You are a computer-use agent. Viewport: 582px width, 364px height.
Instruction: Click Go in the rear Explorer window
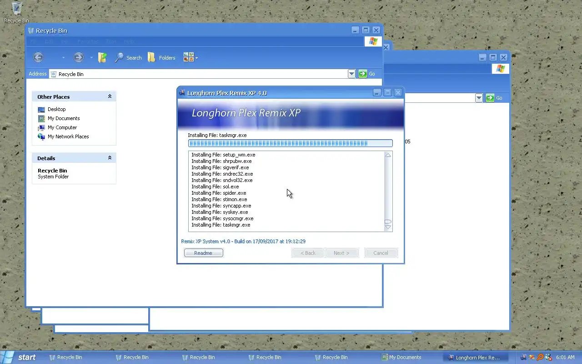point(494,98)
